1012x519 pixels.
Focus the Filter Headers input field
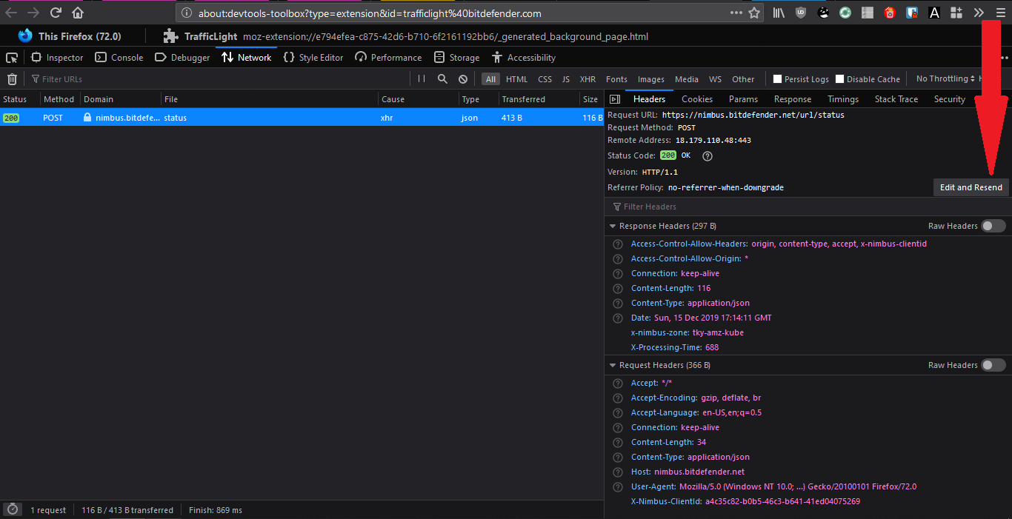[x=808, y=207]
